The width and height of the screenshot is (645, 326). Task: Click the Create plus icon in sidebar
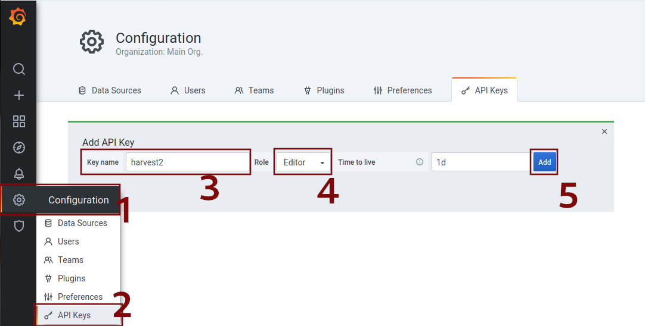click(x=19, y=95)
